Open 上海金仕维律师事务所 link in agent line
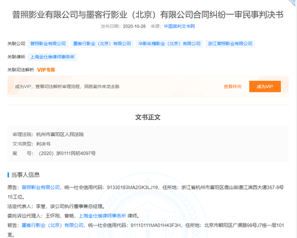297x238 pixels. tap(102, 216)
